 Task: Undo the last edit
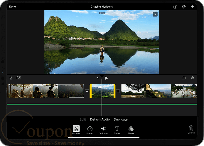click(x=184, y=78)
